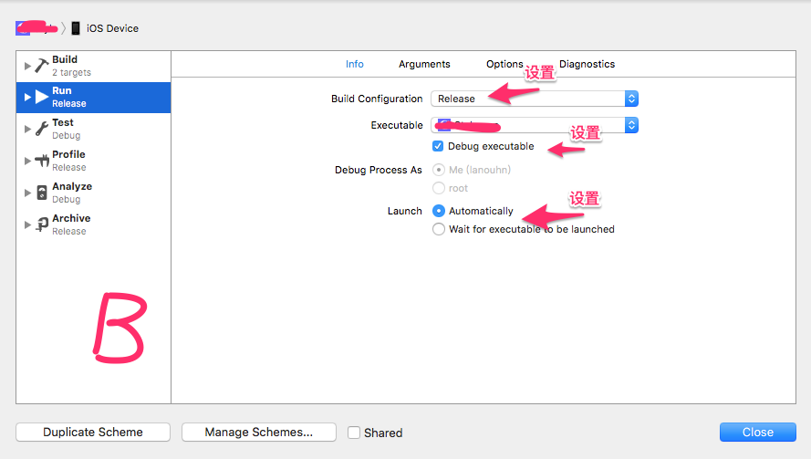Click the Duplicate Scheme button
811x459 pixels.
click(x=93, y=433)
